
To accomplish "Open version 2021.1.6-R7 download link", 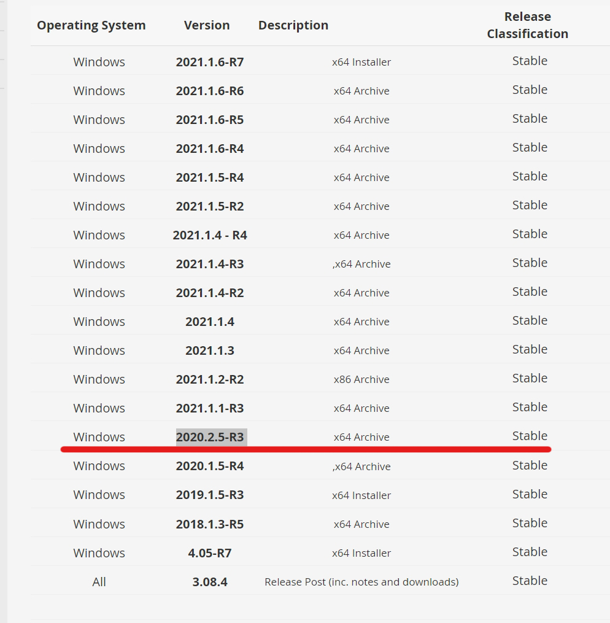I will click(x=209, y=62).
